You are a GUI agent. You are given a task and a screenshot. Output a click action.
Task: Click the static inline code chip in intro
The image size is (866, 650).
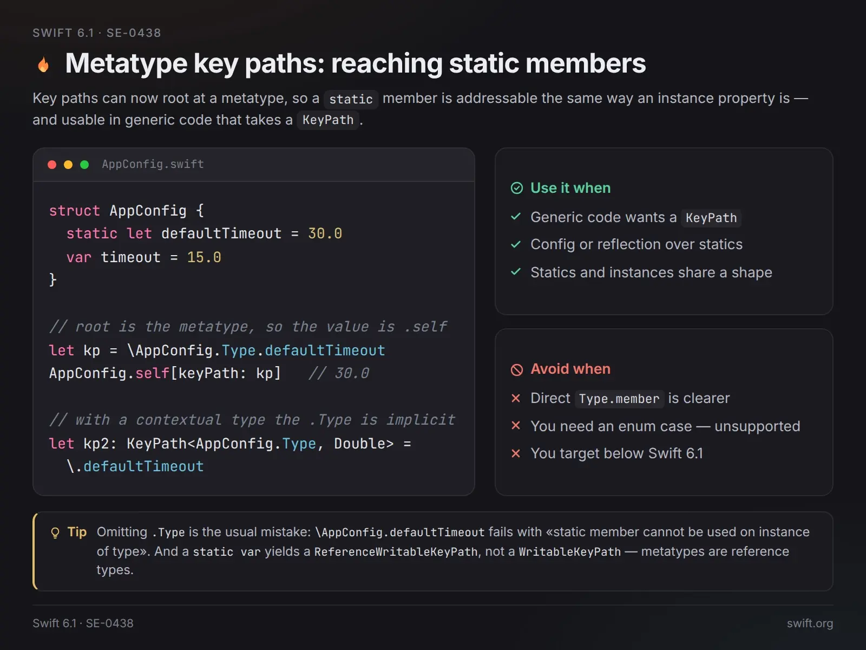[351, 99]
